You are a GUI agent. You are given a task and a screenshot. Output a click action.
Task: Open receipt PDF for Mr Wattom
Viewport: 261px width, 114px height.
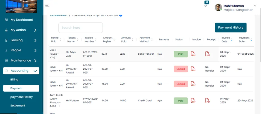coord(207,100)
